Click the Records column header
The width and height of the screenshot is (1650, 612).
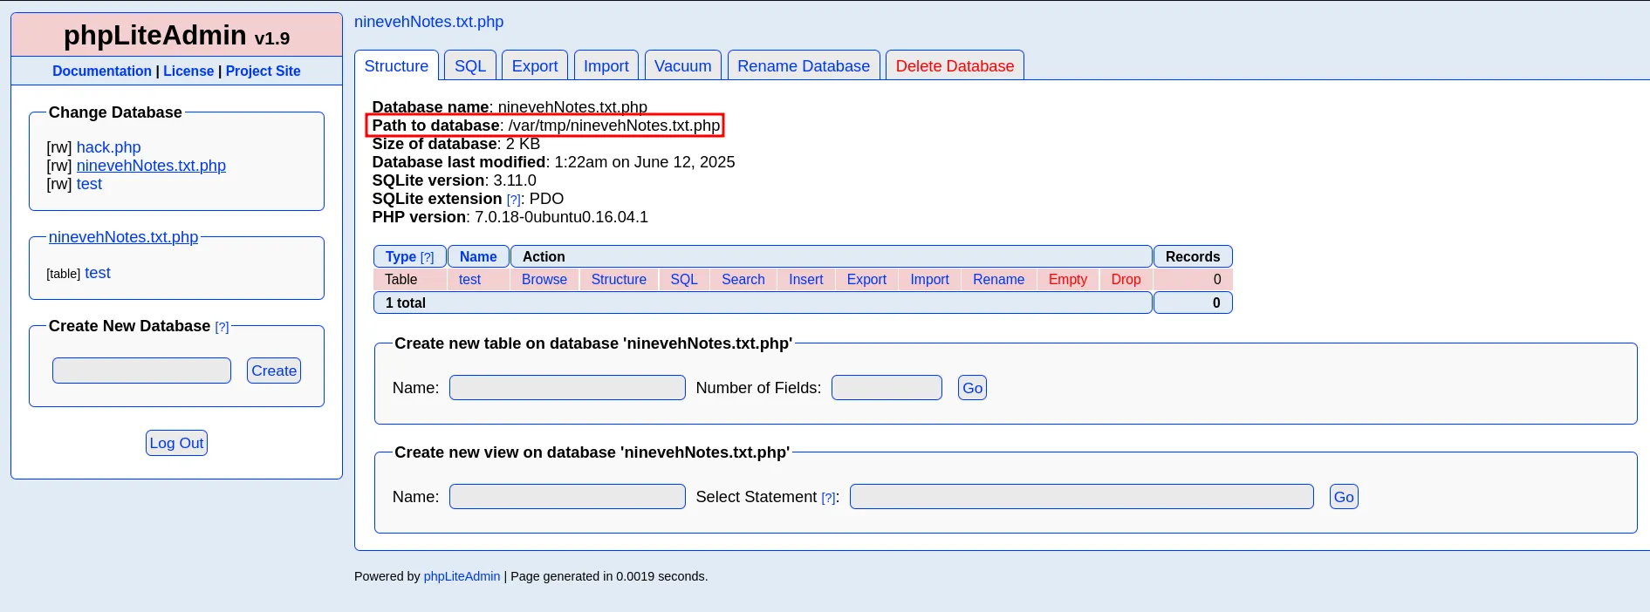1193,256
